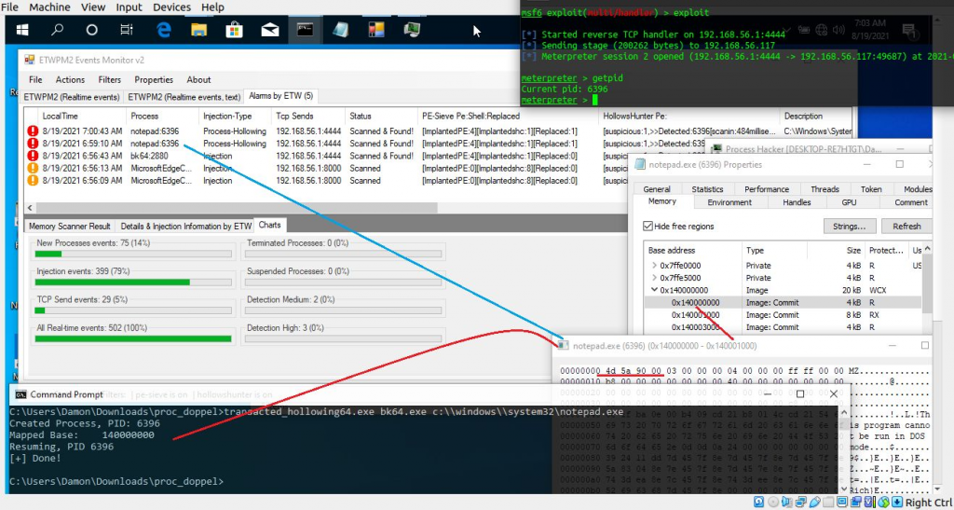Sort alarms by Injection-Type column header

coord(236,117)
